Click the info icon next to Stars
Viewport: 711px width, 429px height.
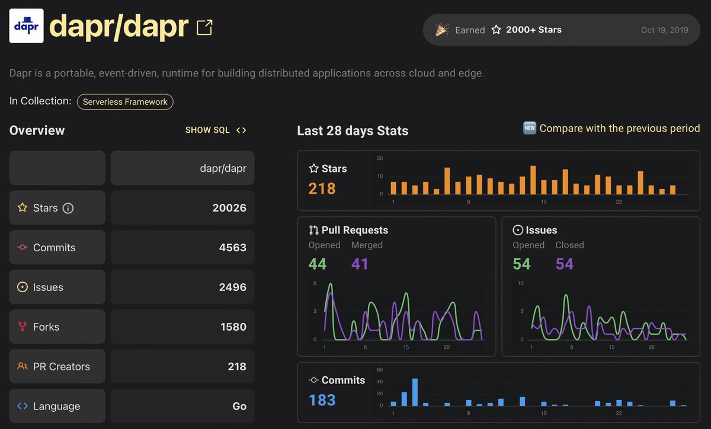(68, 208)
